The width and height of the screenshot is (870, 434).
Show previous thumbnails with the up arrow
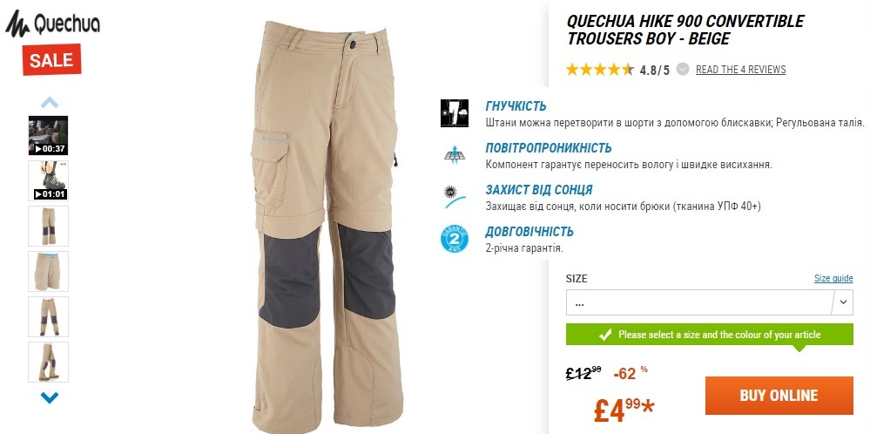50,102
